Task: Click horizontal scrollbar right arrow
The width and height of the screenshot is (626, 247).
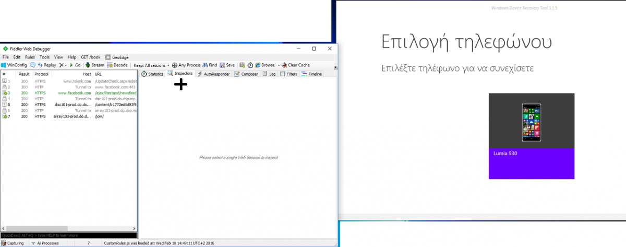Action: coord(134,228)
